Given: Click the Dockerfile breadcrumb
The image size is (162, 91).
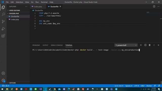Looking at the screenshot, I should point(38,10).
